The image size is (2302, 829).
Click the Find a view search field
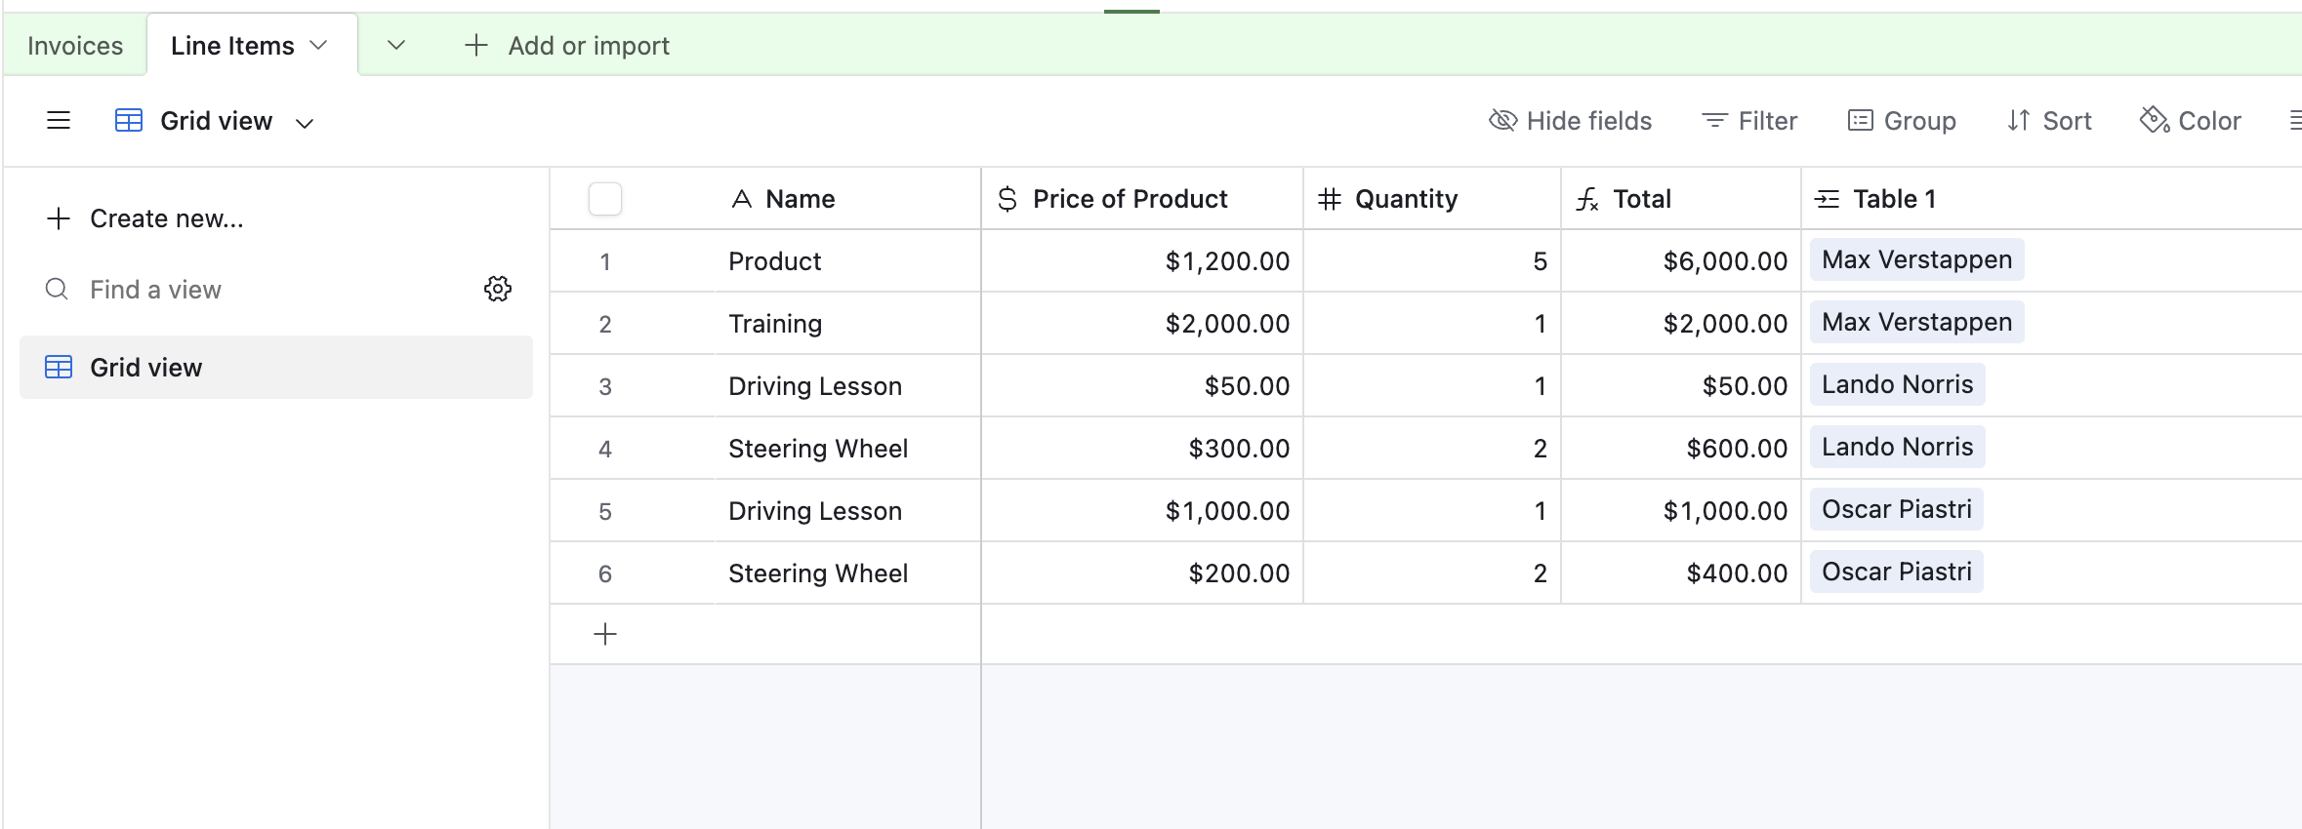coord(254,290)
